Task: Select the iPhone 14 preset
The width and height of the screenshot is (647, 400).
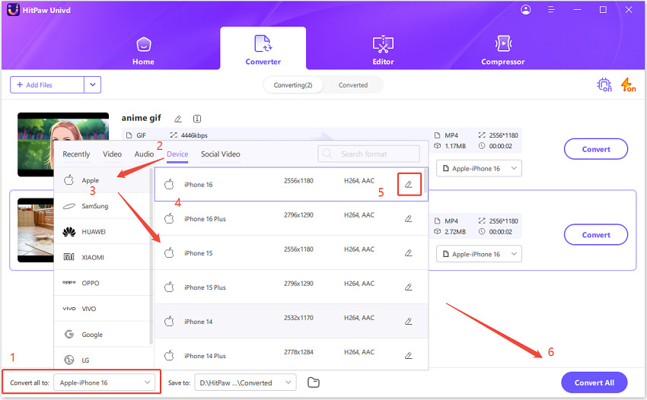Action: 291,321
